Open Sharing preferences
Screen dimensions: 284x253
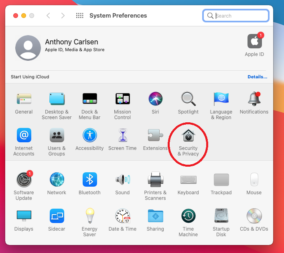coord(155,216)
